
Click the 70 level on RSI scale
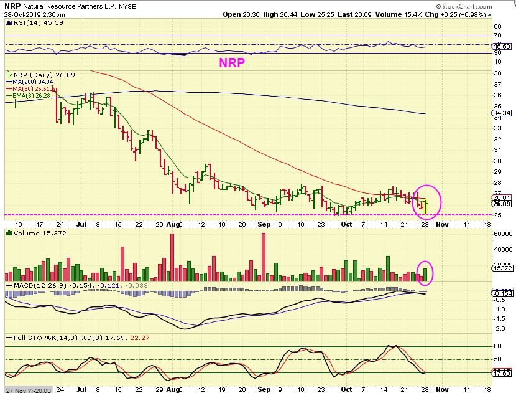497,36
